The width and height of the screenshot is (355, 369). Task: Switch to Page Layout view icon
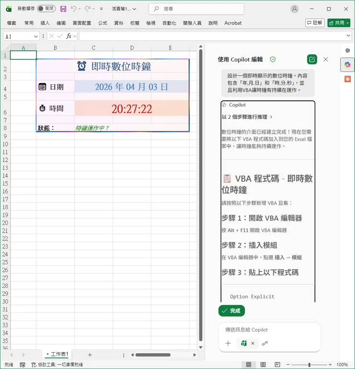(x=263, y=365)
